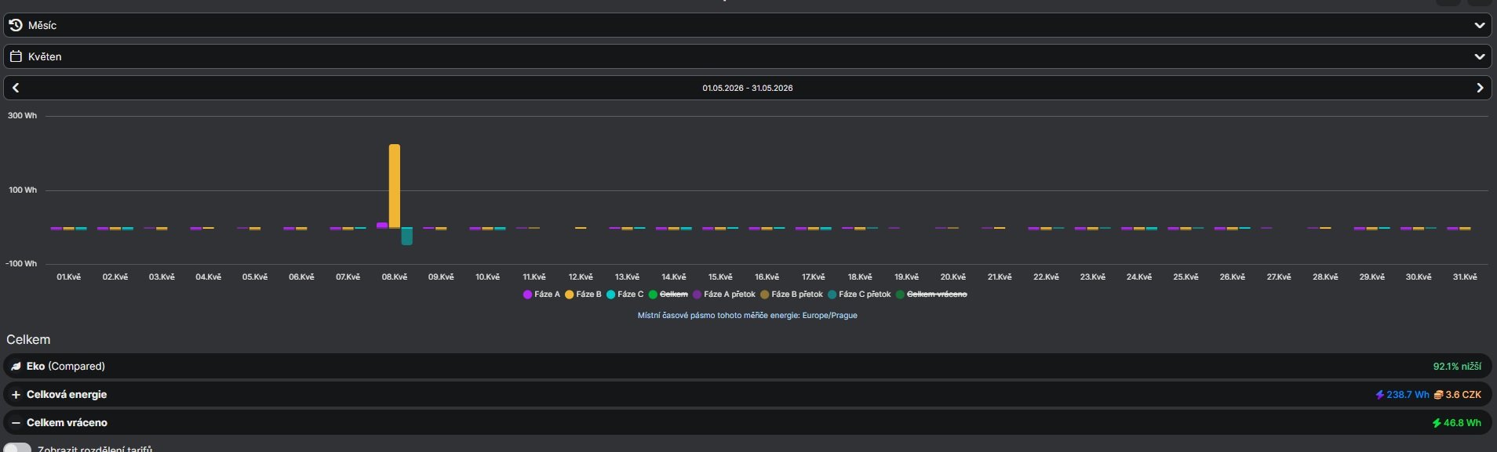Select date range 01.05.2026 - 31.05.2026

click(x=748, y=88)
